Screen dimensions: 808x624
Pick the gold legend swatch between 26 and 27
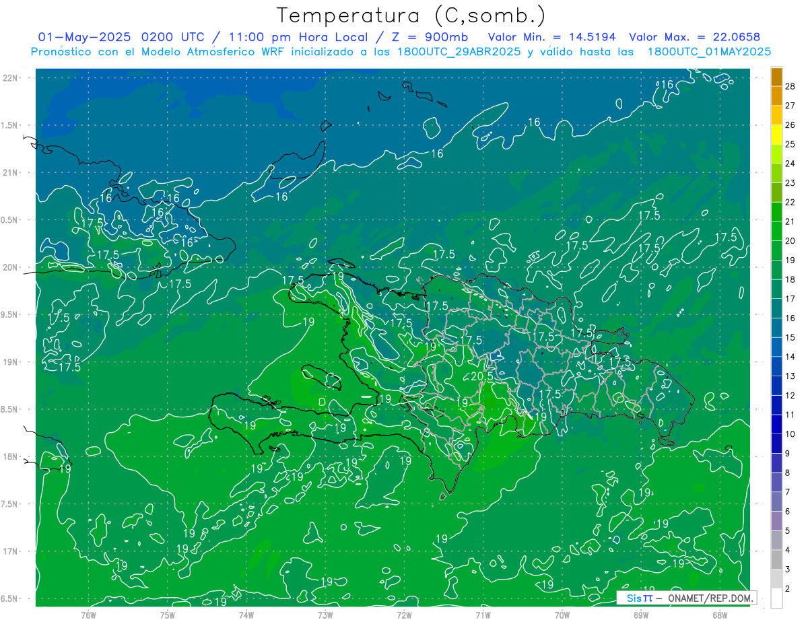(x=776, y=115)
